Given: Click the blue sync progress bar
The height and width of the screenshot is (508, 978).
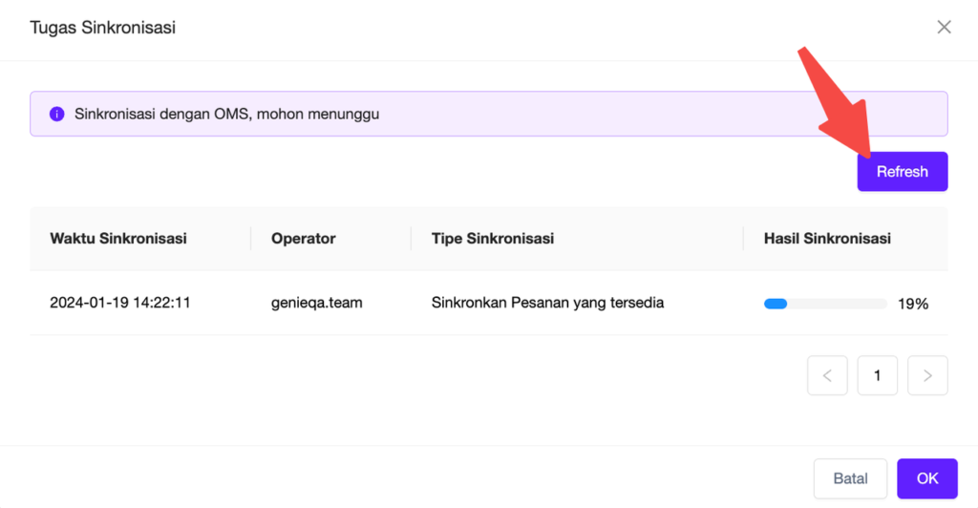Looking at the screenshot, I should 824,304.
